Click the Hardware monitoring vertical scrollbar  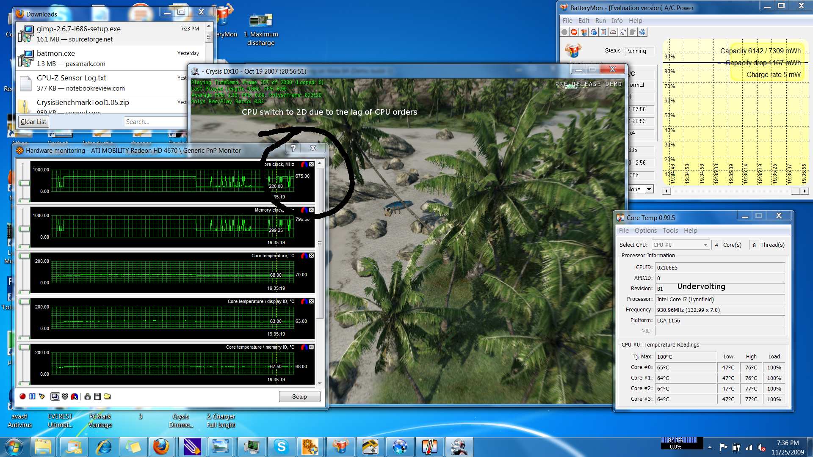pyautogui.click(x=320, y=243)
